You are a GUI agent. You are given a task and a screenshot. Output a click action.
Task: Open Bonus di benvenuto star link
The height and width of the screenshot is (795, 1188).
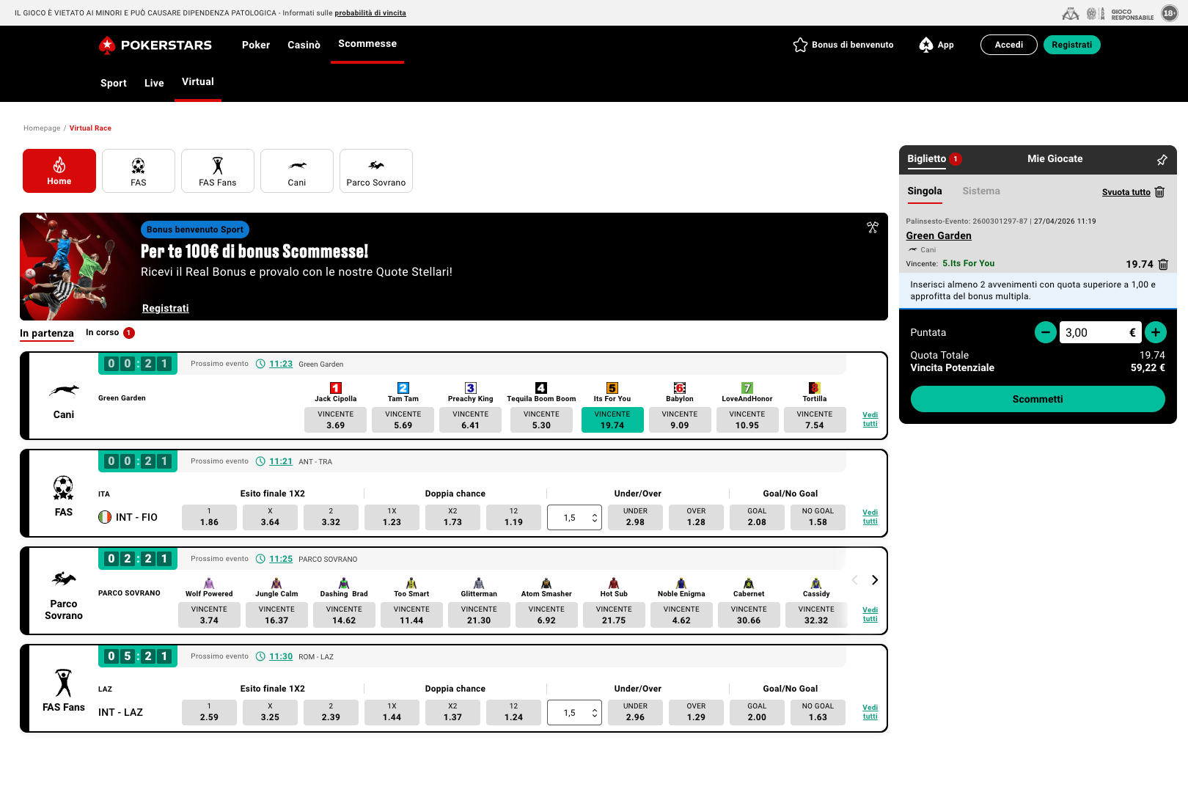coord(843,45)
